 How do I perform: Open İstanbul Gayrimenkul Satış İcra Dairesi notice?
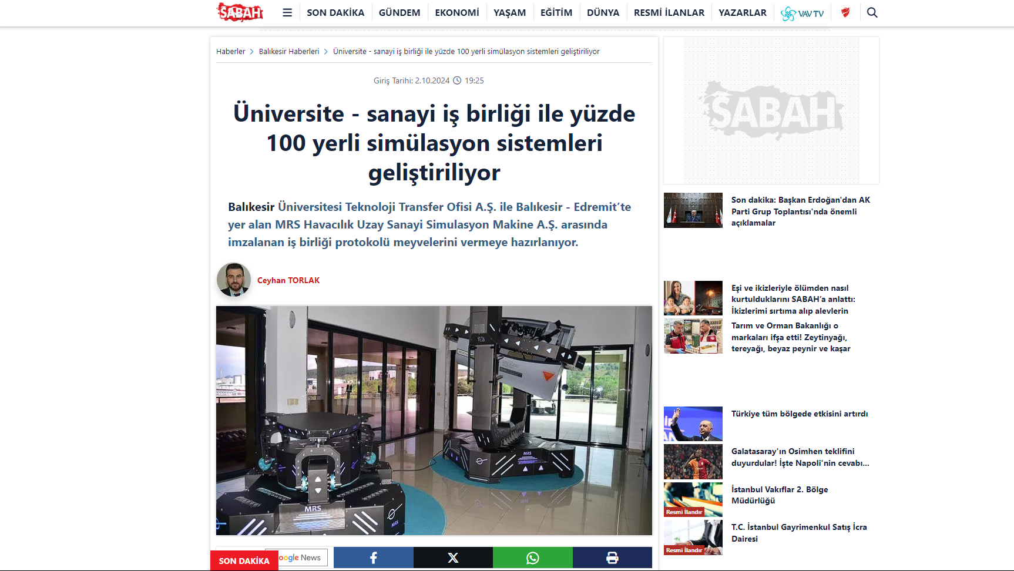click(x=799, y=533)
